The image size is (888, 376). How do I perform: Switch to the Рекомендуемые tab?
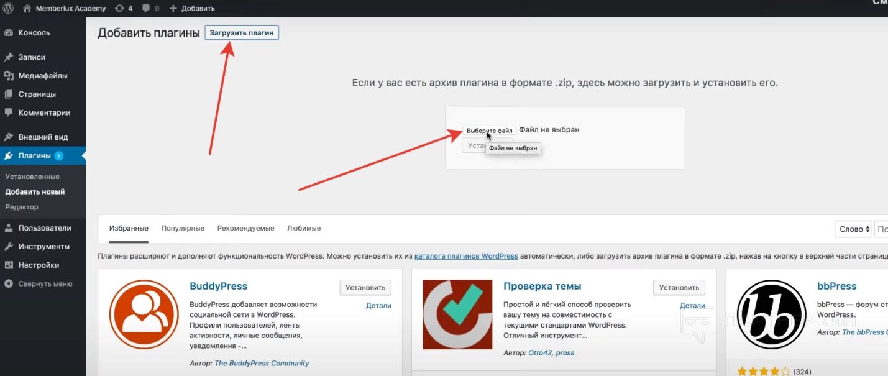tap(245, 228)
